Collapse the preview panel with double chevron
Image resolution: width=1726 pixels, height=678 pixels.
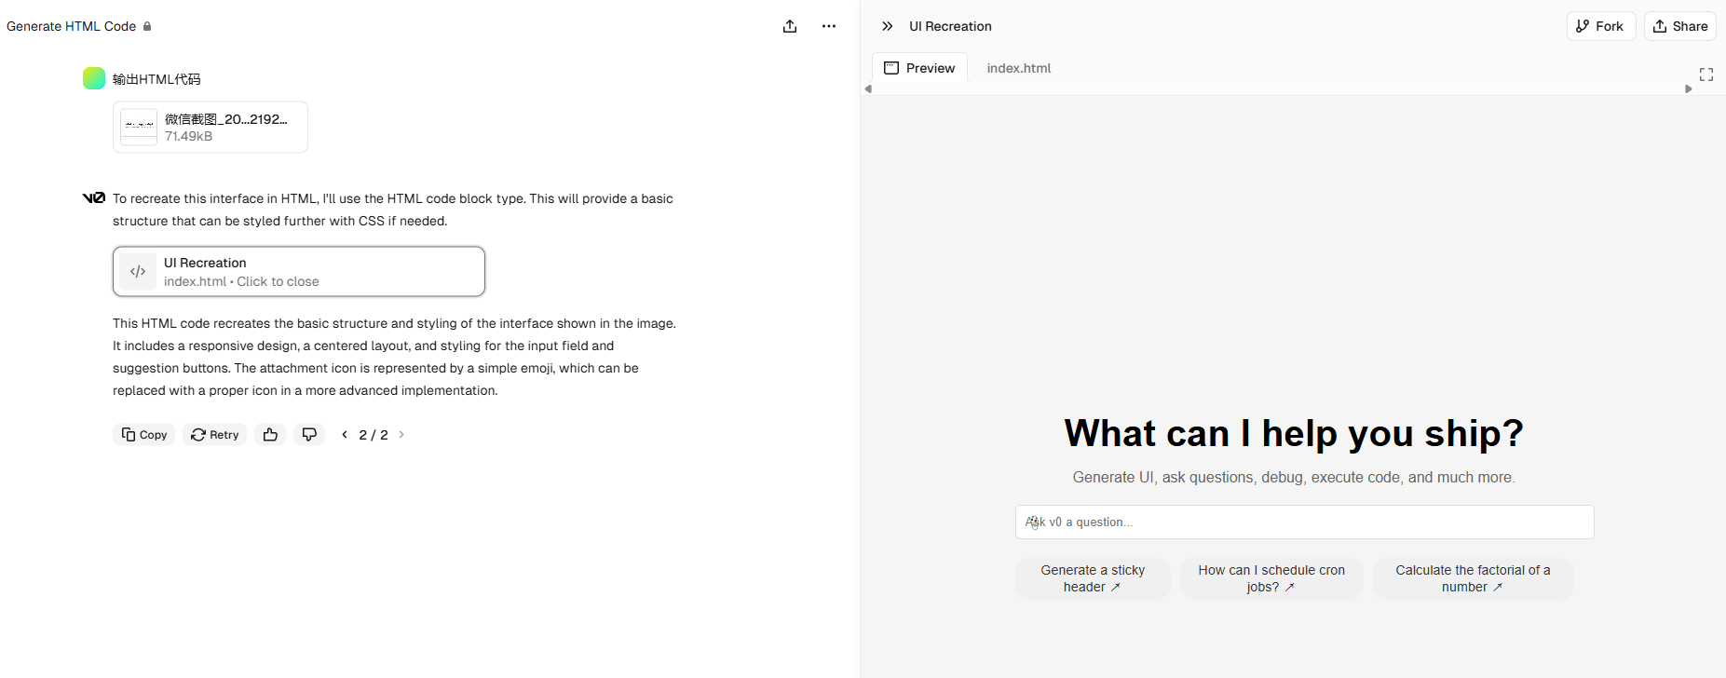pos(887,26)
